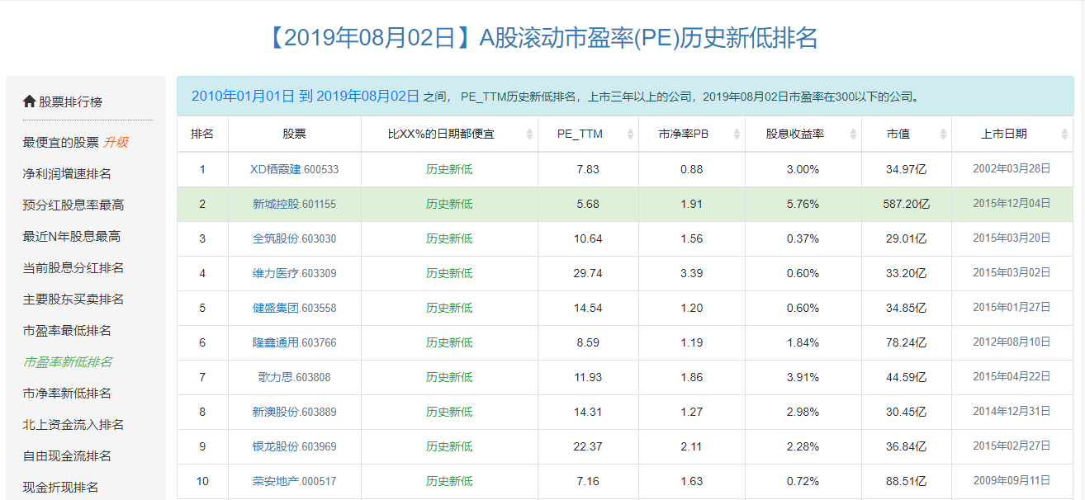
Task: Open 净利润增速排名 in sidebar
Action: (67, 173)
